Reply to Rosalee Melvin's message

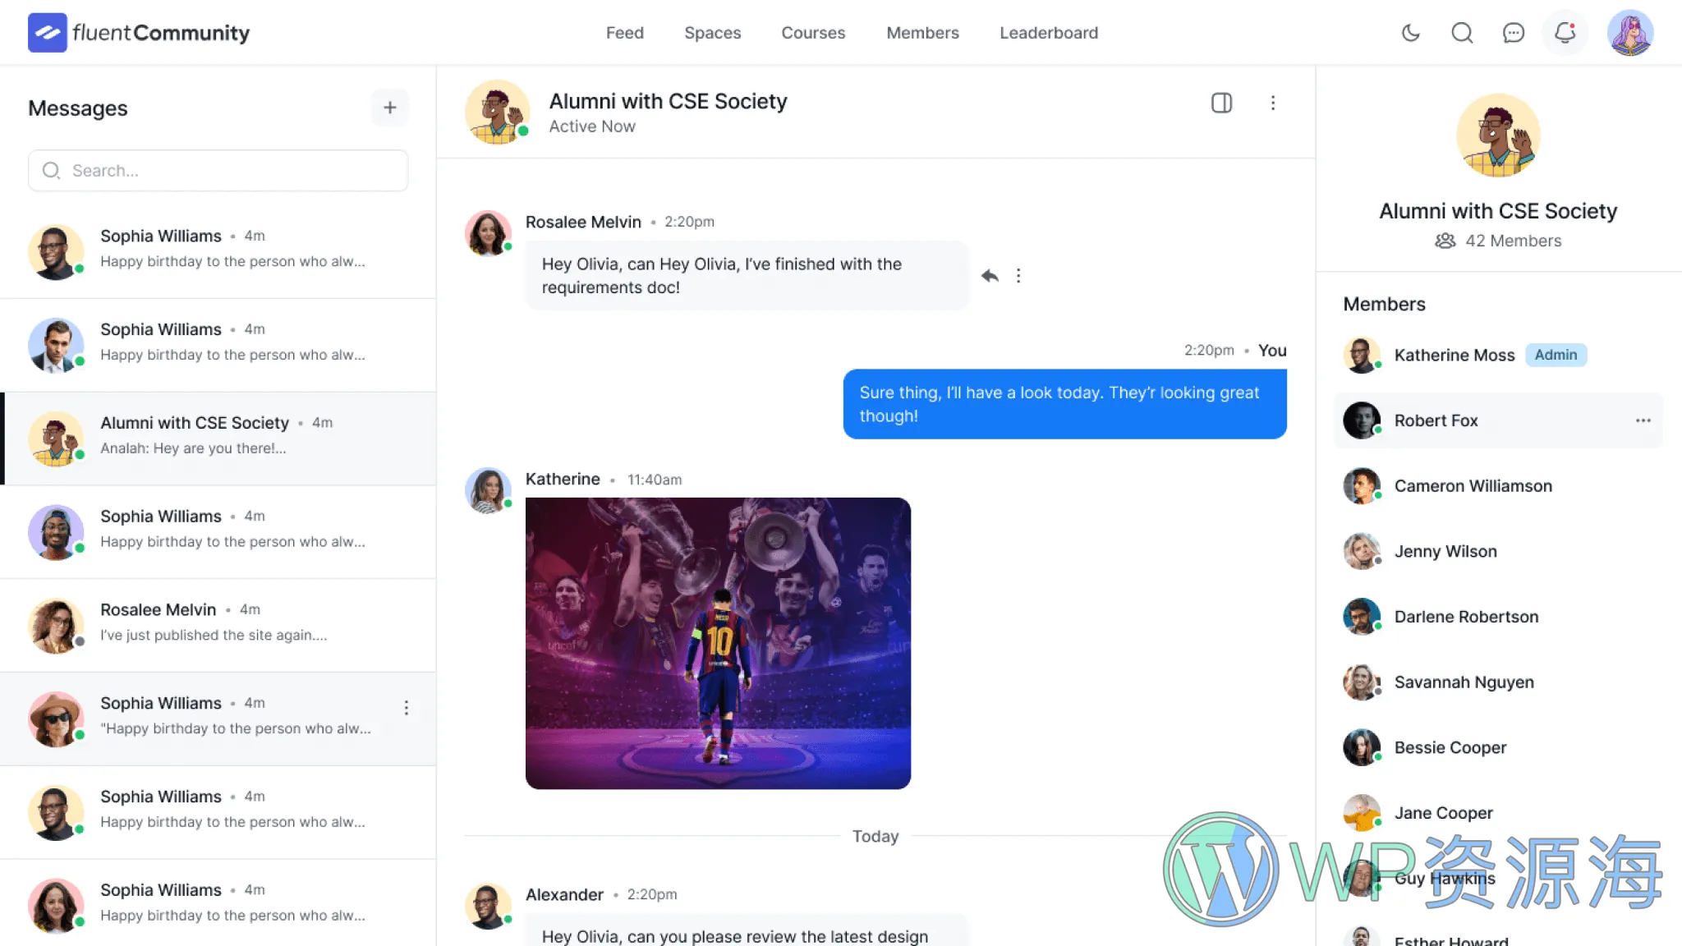pyautogui.click(x=990, y=276)
